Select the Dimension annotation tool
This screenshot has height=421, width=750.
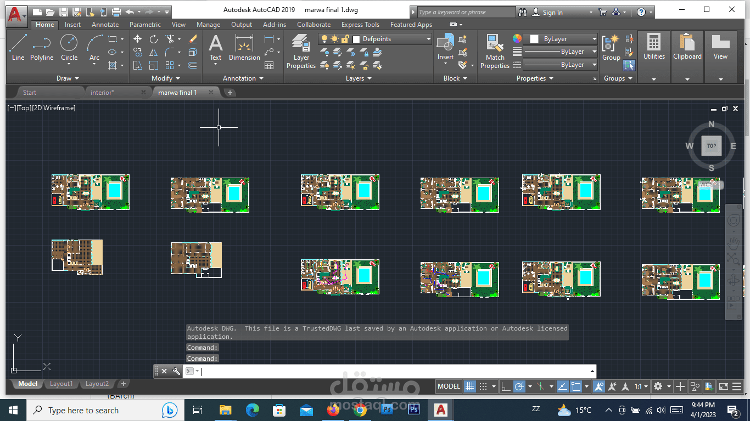click(x=244, y=47)
